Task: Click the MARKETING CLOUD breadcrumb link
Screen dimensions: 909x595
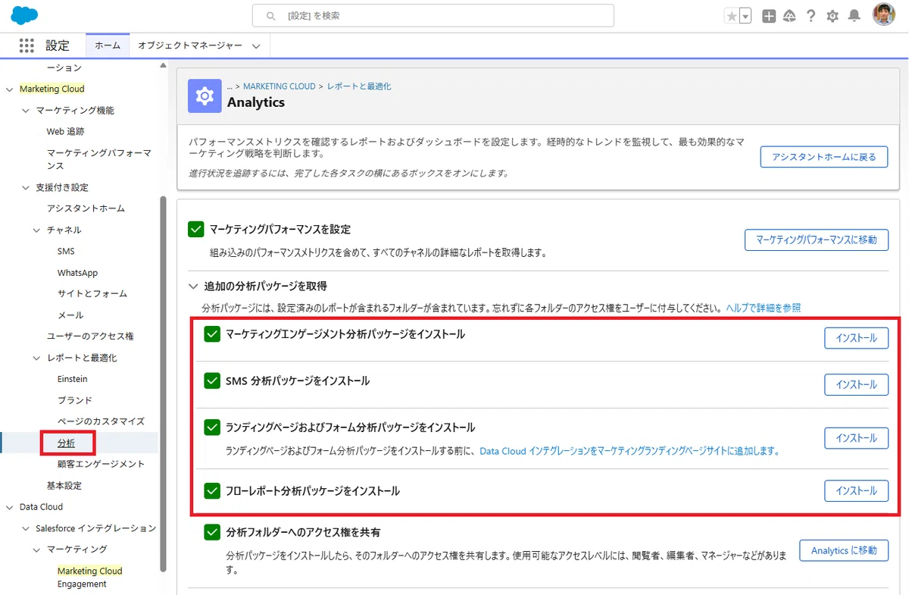Action: click(x=279, y=86)
